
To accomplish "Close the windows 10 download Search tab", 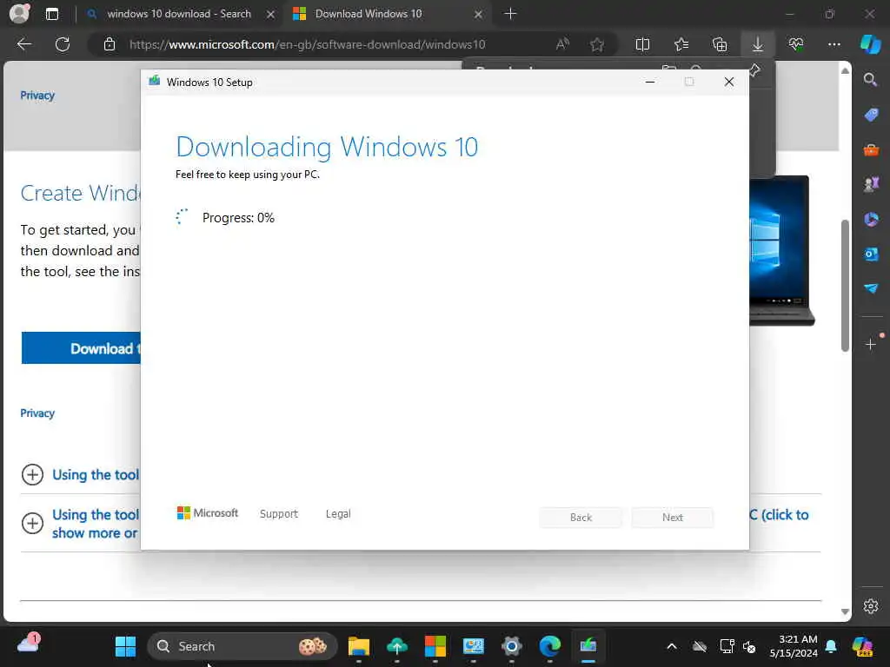I will coord(271,14).
